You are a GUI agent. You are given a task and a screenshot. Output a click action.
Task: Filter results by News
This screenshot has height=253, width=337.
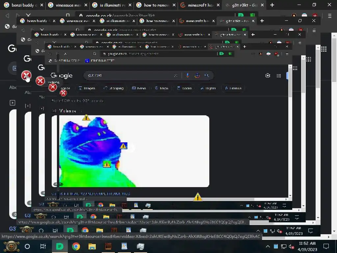click(x=139, y=88)
